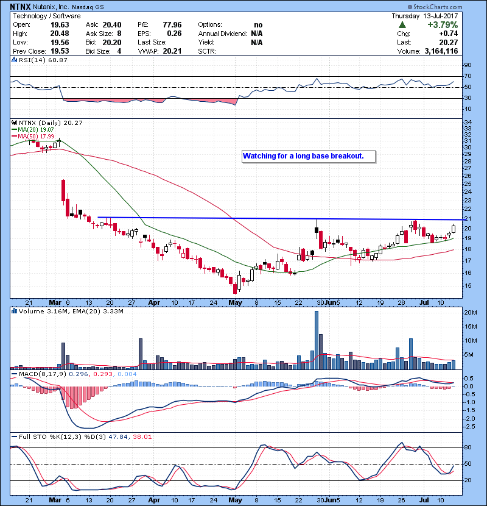The image size is (487, 506).
Task: Click the candlestick icon beside NTNX (Daily)
Action: pyautogui.click(x=14, y=123)
